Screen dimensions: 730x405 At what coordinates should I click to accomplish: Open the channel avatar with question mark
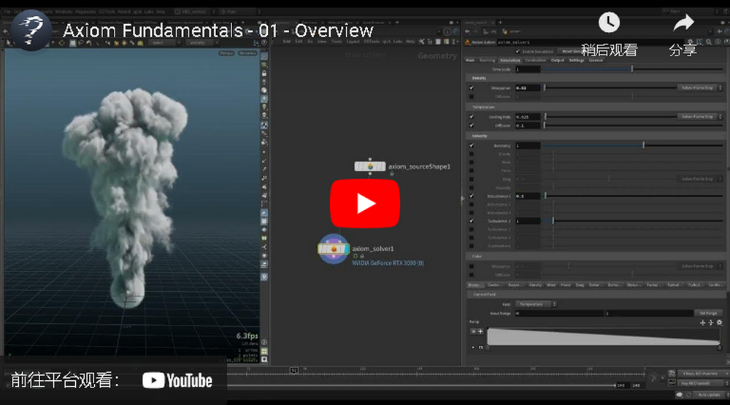click(x=31, y=30)
